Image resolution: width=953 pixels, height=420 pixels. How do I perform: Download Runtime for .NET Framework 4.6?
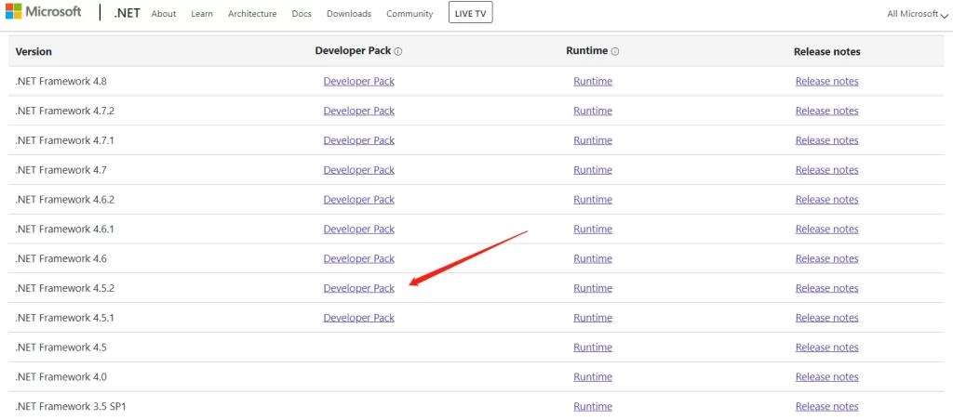point(593,258)
